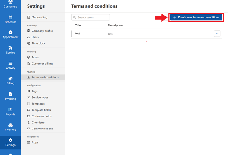Select Service types under Configuration
The width and height of the screenshot is (228, 155).
[x=40, y=97]
